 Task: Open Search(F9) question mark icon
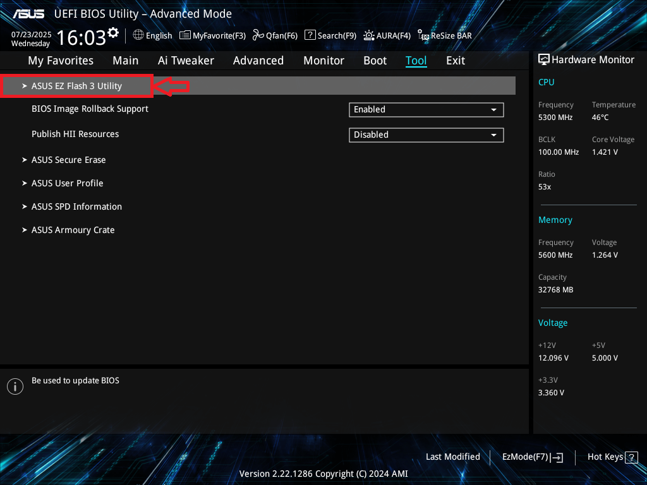(x=310, y=35)
